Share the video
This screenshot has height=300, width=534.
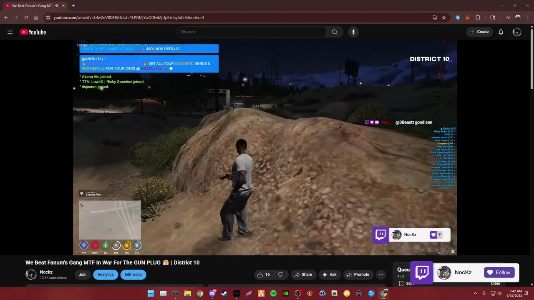[303, 275]
